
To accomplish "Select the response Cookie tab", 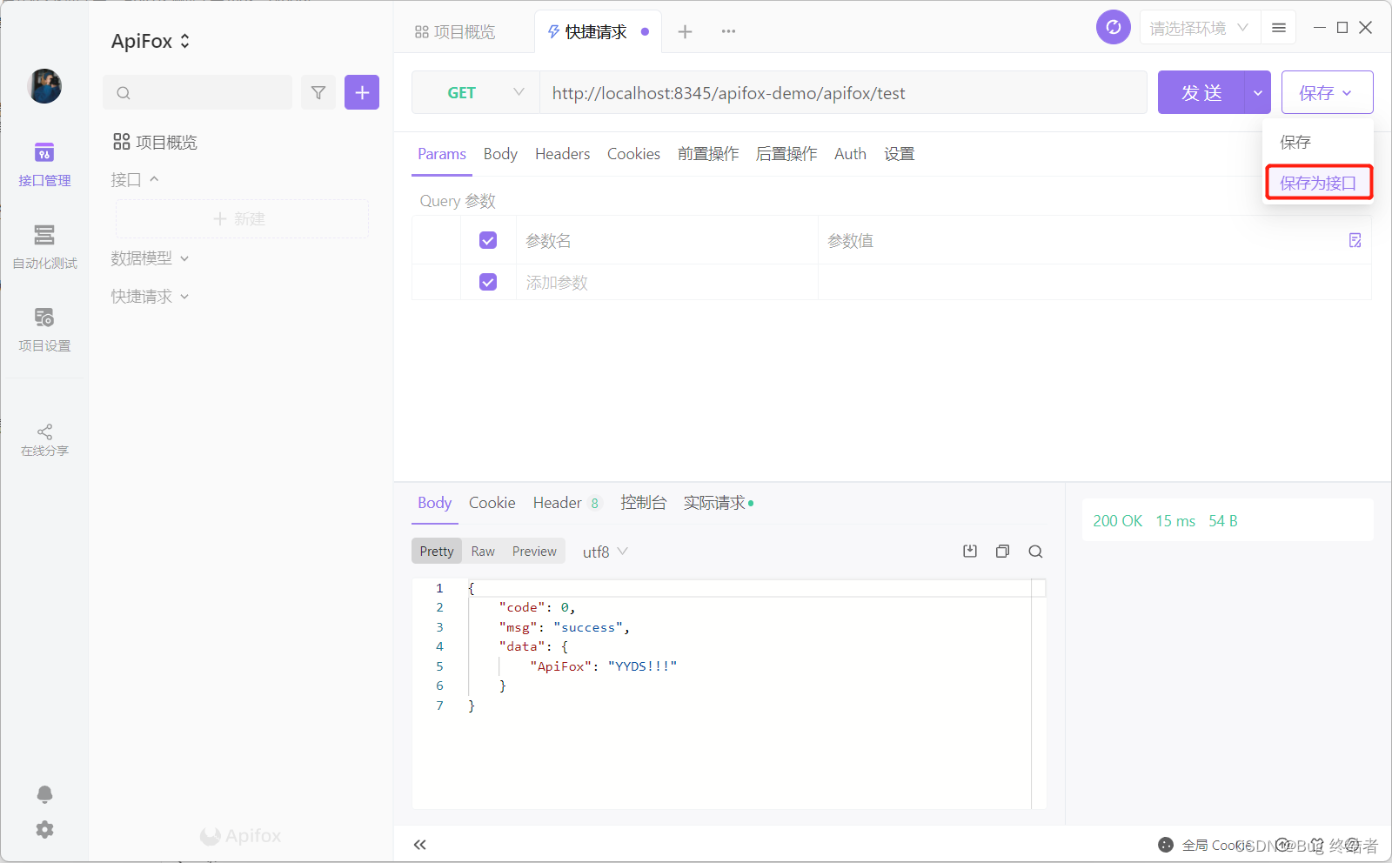I will pyautogui.click(x=492, y=503).
